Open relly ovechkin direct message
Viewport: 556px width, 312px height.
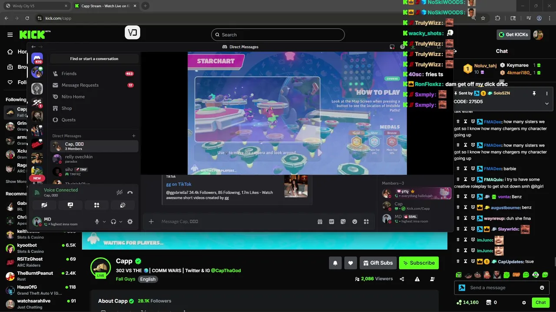[94, 159]
